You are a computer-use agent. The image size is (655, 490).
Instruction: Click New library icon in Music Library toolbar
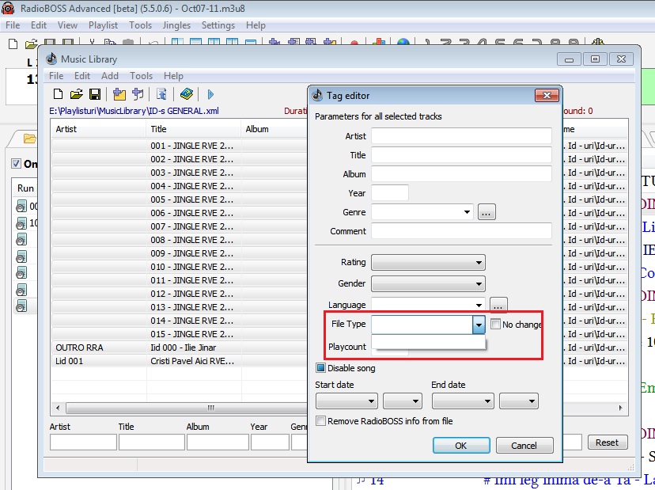coord(58,94)
